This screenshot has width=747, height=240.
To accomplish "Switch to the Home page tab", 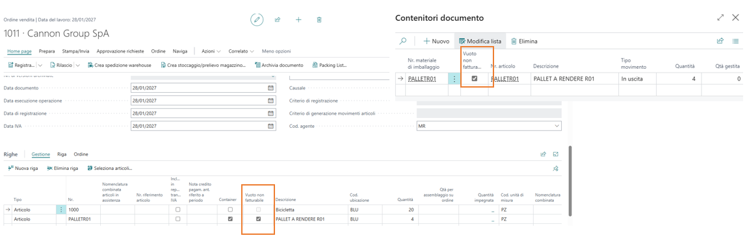I will point(20,51).
